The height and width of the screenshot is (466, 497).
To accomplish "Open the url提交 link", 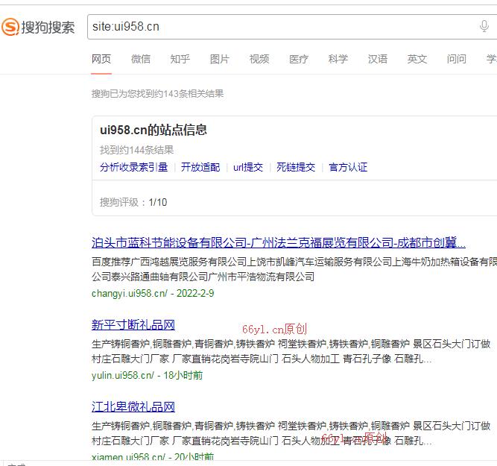I will click(248, 167).
